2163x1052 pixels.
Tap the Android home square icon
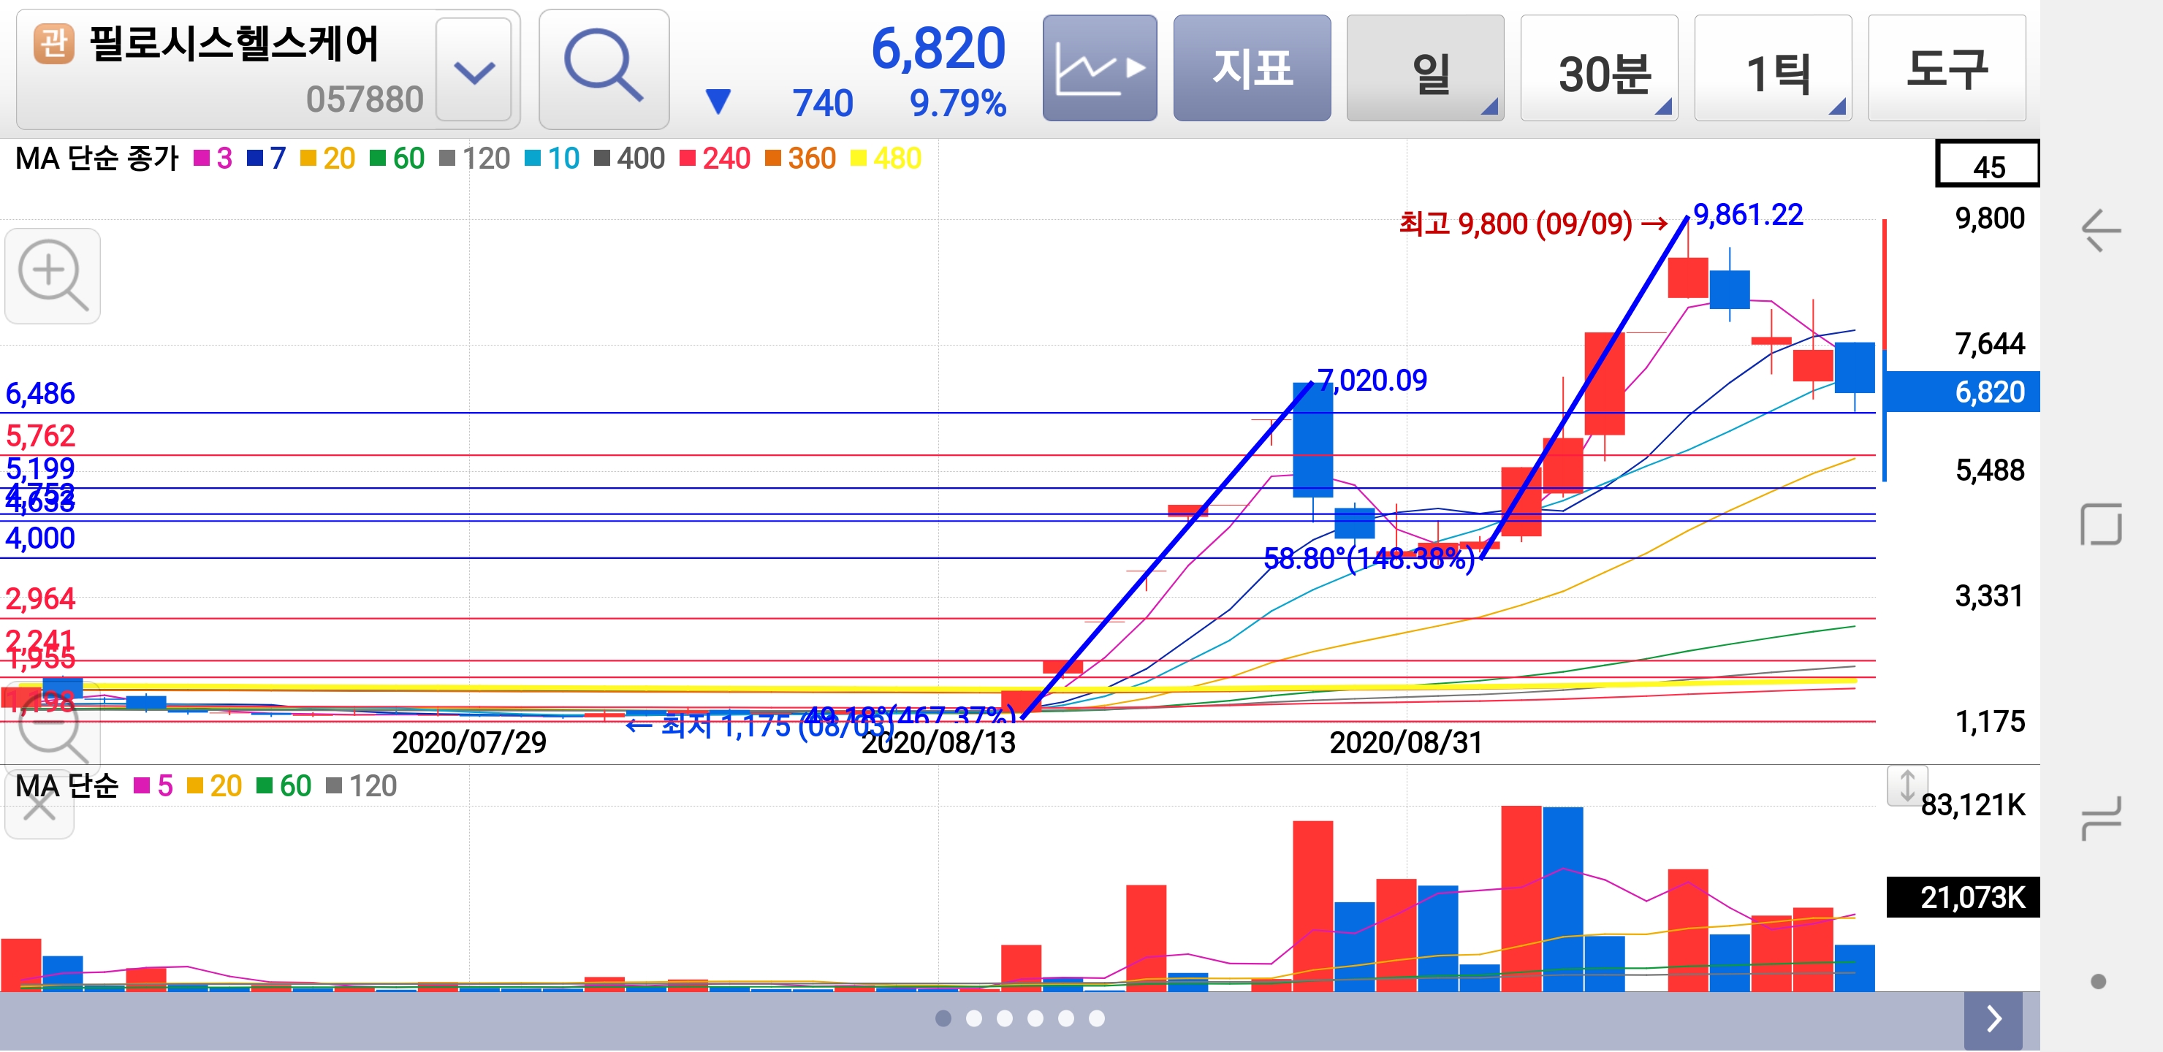coord(2100,525)
